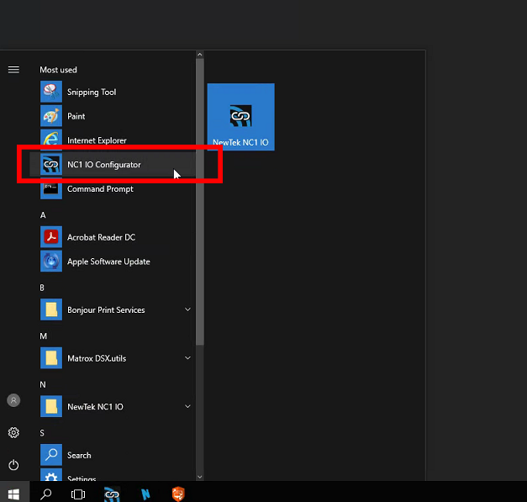The image size is (527, 502).
Task: Click the NewTek NC1 IO tile
Action: [240, 117]
